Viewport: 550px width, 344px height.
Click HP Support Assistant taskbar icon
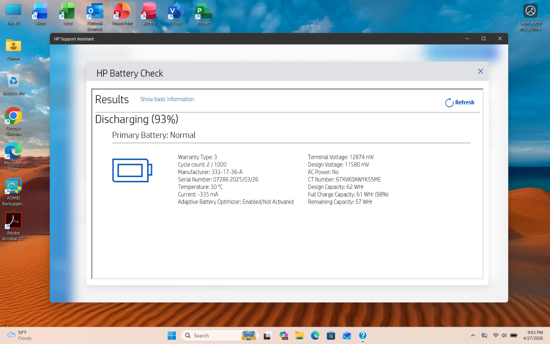tap(363, 335)
